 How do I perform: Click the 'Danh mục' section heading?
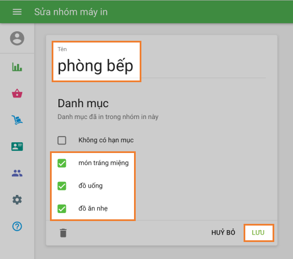click(83, 103)
